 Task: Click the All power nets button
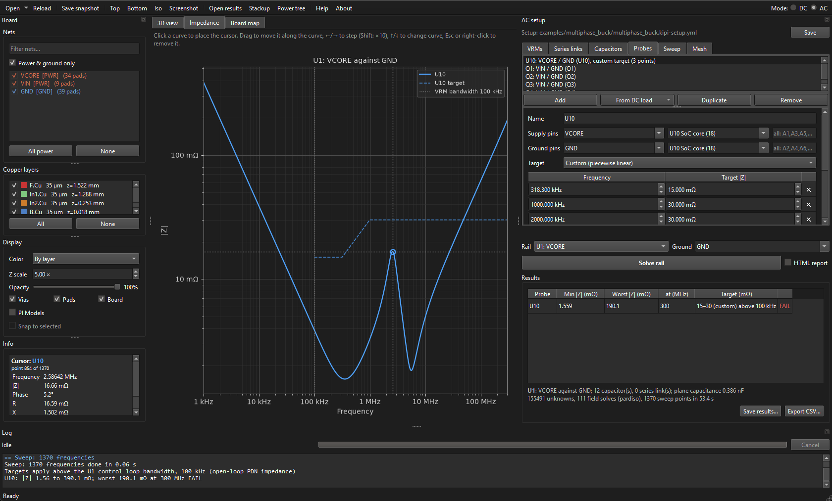(41, 151)
